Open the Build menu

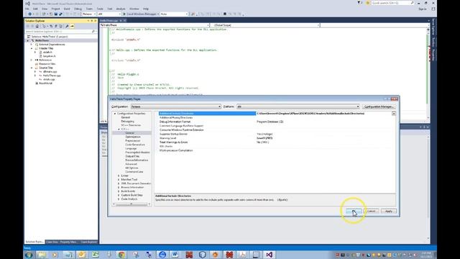coord(67,9)
